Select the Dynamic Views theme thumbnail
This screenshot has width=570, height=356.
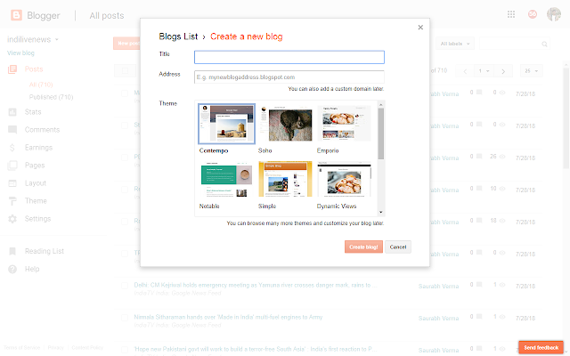point(345,180)
